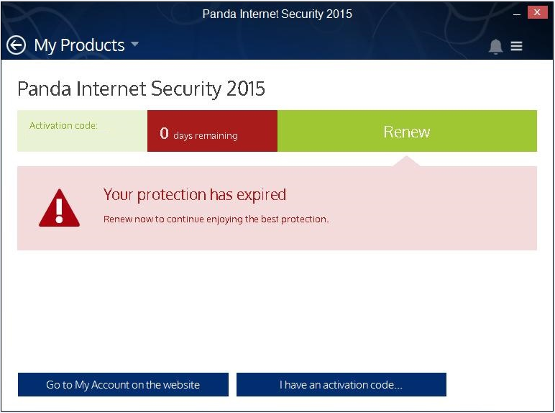This screenshot has width=555, height=413.
Task: Click the Your protection has expired heading
Action: coord(195,195)
